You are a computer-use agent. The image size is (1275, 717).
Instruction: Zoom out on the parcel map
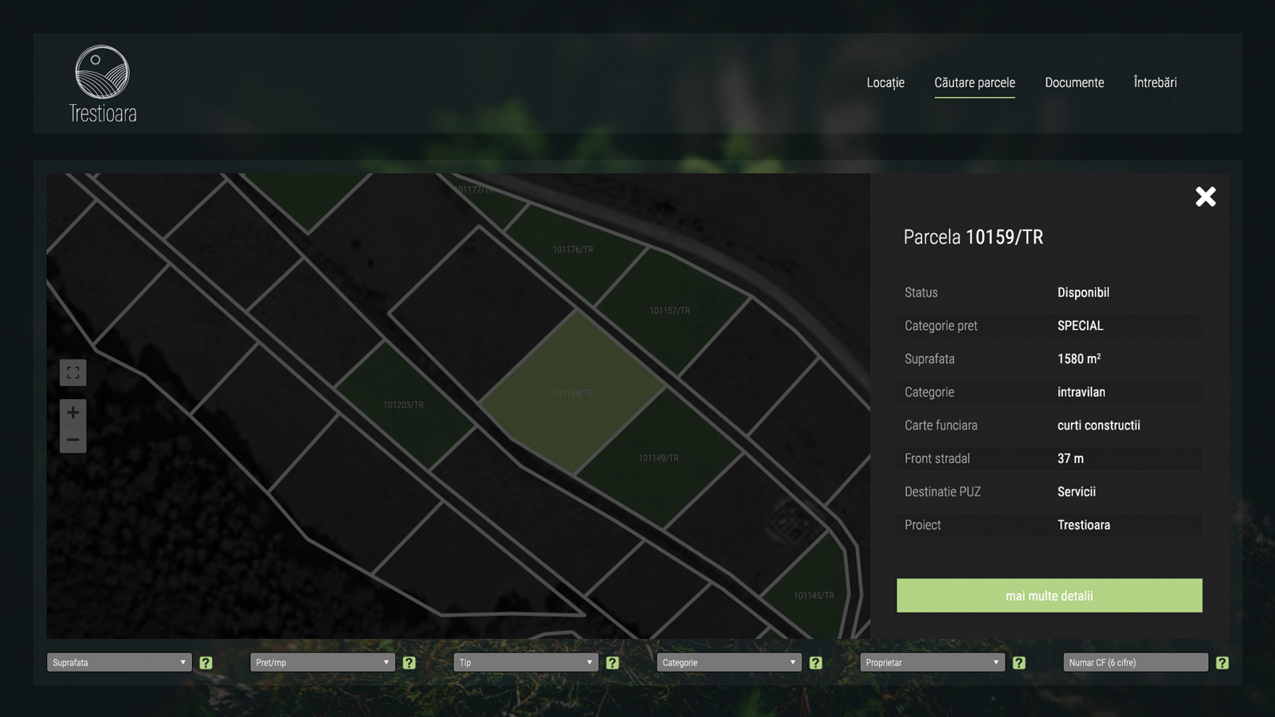coord(73,440)
